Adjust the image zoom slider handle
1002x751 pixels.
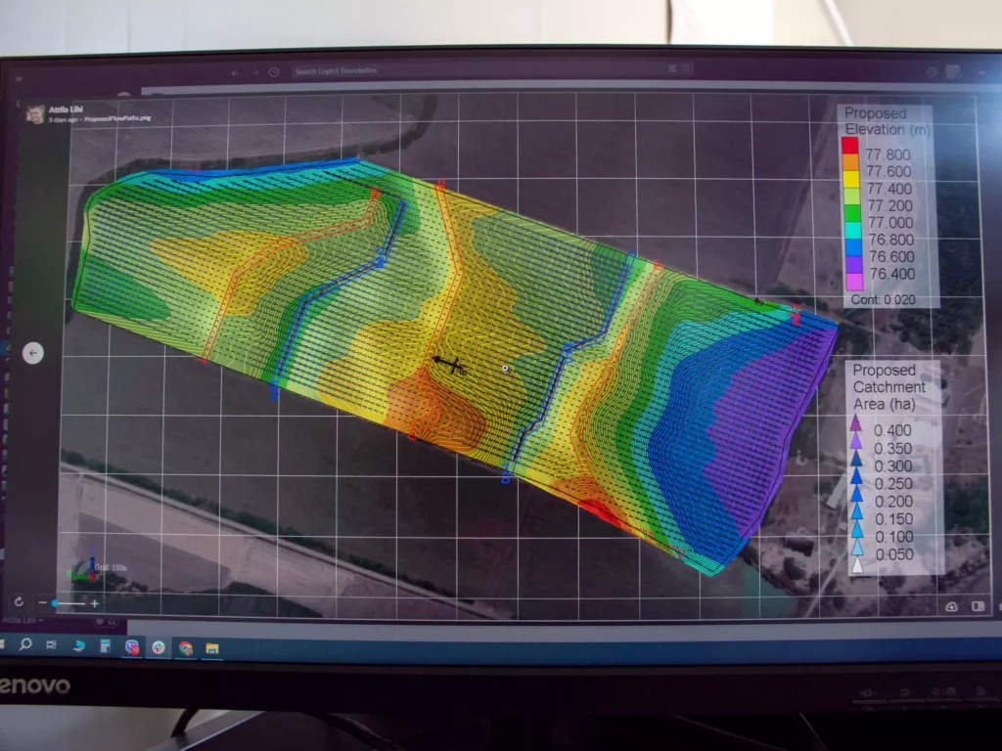click(56, 602)
